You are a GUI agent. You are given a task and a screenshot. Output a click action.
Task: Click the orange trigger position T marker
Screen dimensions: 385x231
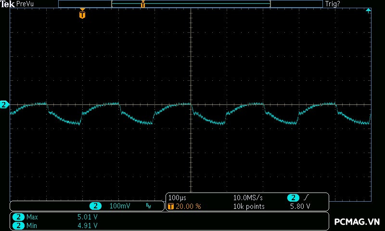tap(82, 14)
